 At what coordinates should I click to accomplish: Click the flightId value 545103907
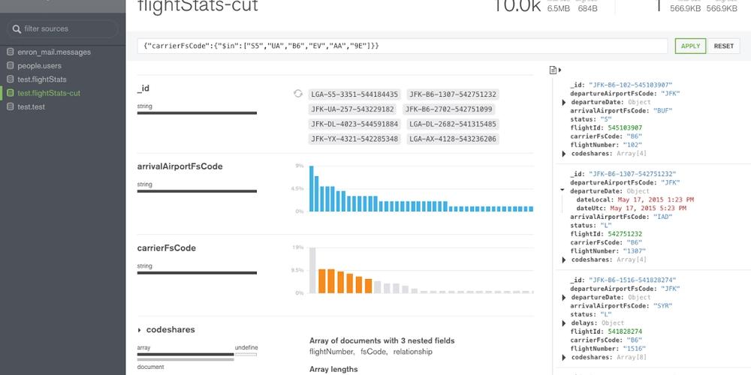625,127
